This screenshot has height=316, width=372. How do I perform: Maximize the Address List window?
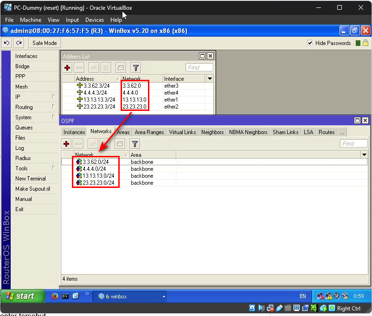[202, 56]
